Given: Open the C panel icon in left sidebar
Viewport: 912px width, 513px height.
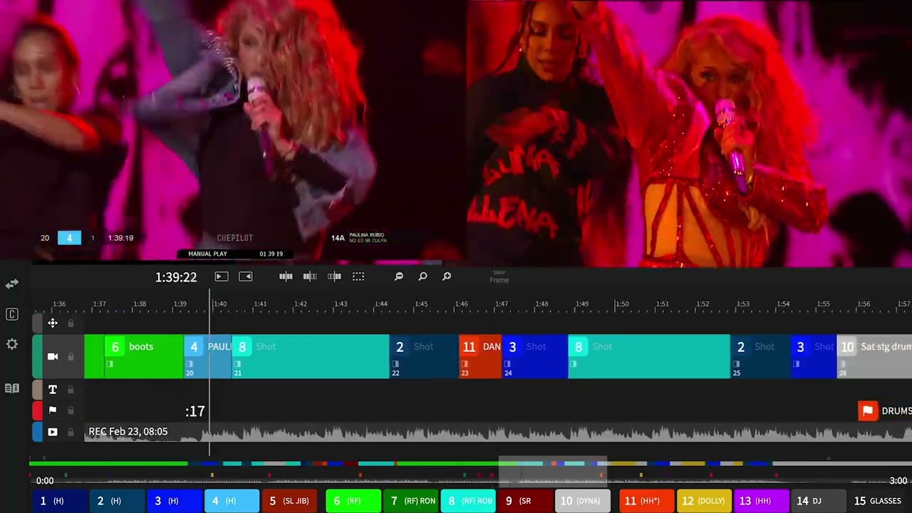Looking at the screenshot, I should pyautogui.click(x=12, y=314).
